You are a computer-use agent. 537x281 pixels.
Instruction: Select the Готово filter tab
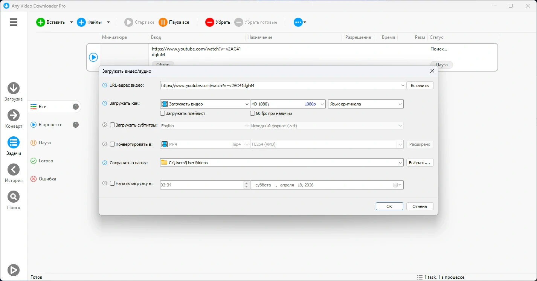(x=55, y=161)
